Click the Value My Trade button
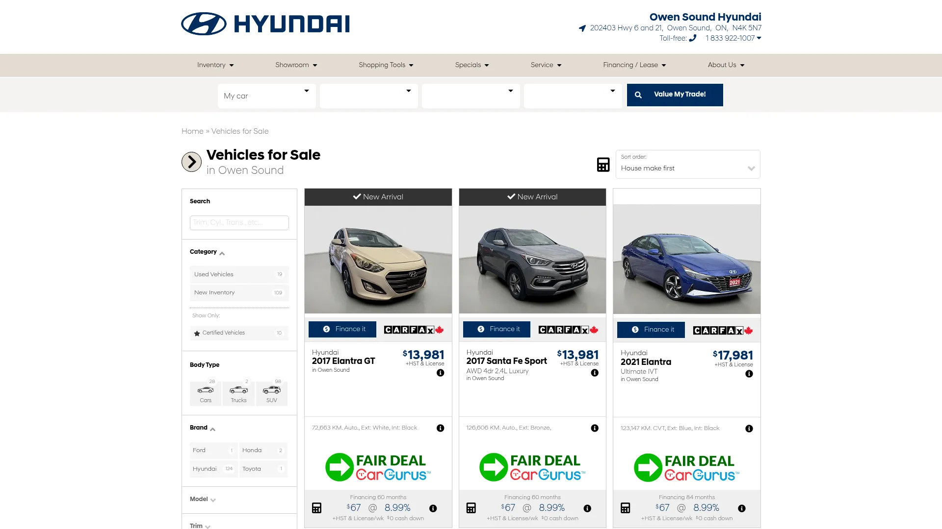 click(x=675, y=95)
